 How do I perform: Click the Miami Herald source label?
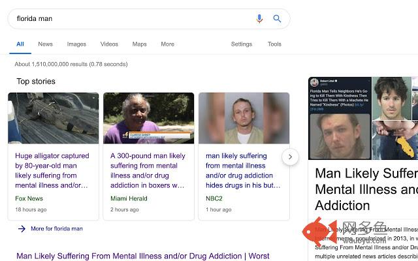129,198
